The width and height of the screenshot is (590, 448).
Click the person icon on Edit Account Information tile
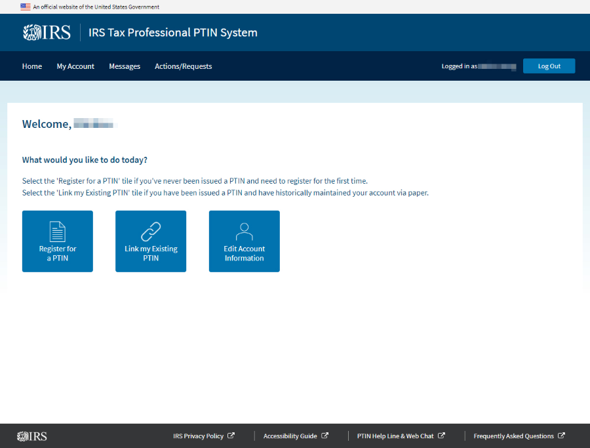point(245,232)
